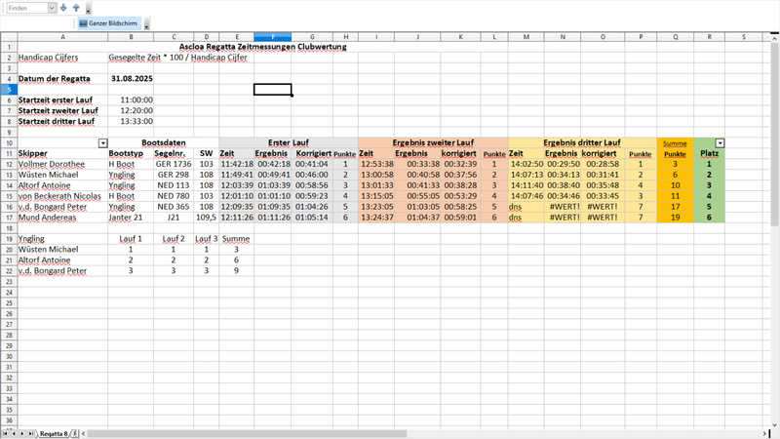The width and height of the screenshot is (780, 439).
Task: Select the dns cell in v.d. Bongard row
Action: 526,207
